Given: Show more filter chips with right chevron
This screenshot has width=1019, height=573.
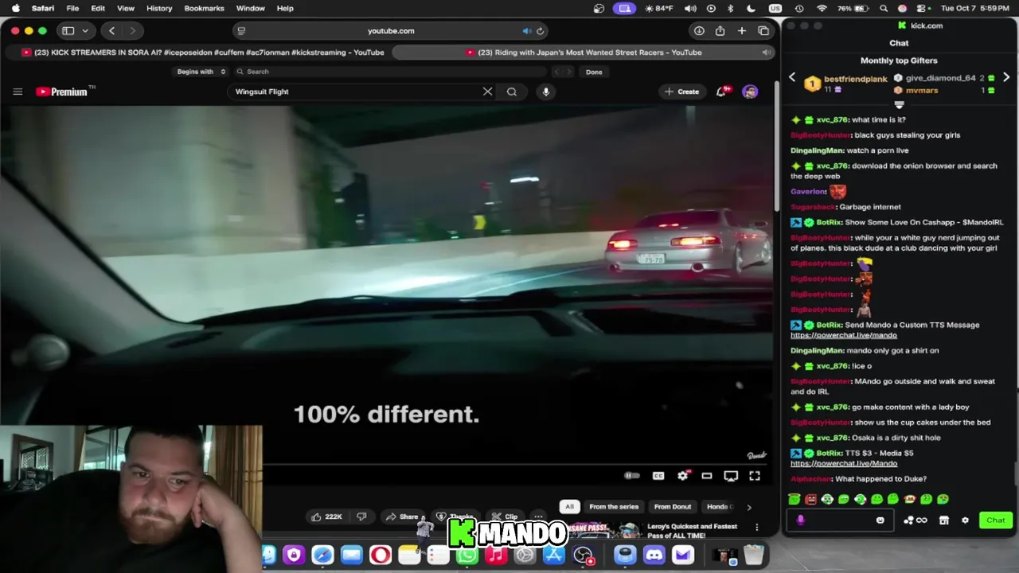Looking at the screenshot, I should (x=748, y=507).
